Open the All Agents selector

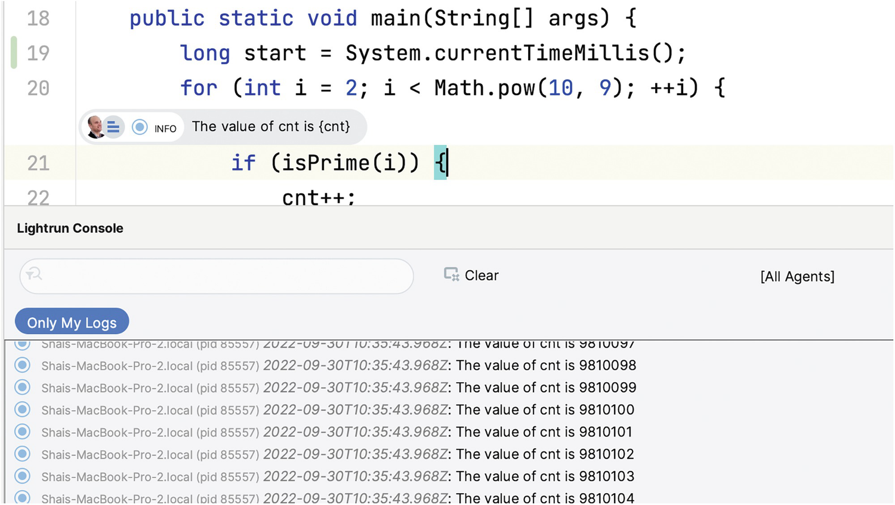797,276
